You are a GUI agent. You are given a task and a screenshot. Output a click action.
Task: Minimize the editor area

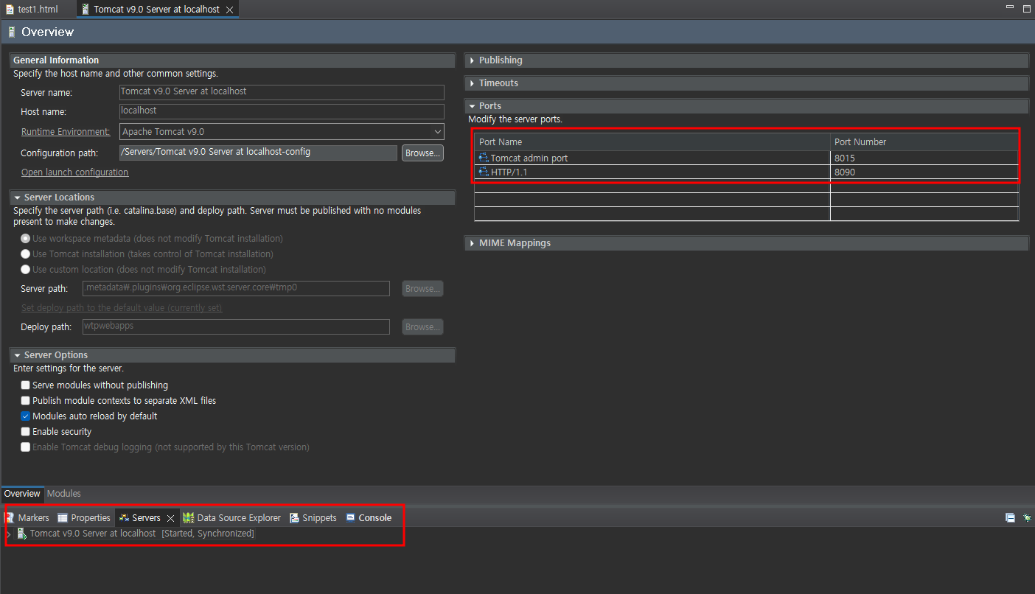pos(1009,7)
